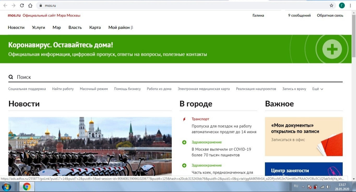Switch RU input language indicator
The height and width of the screenshot is (192, 356).
pyautogui.click(x=296, y=186)
